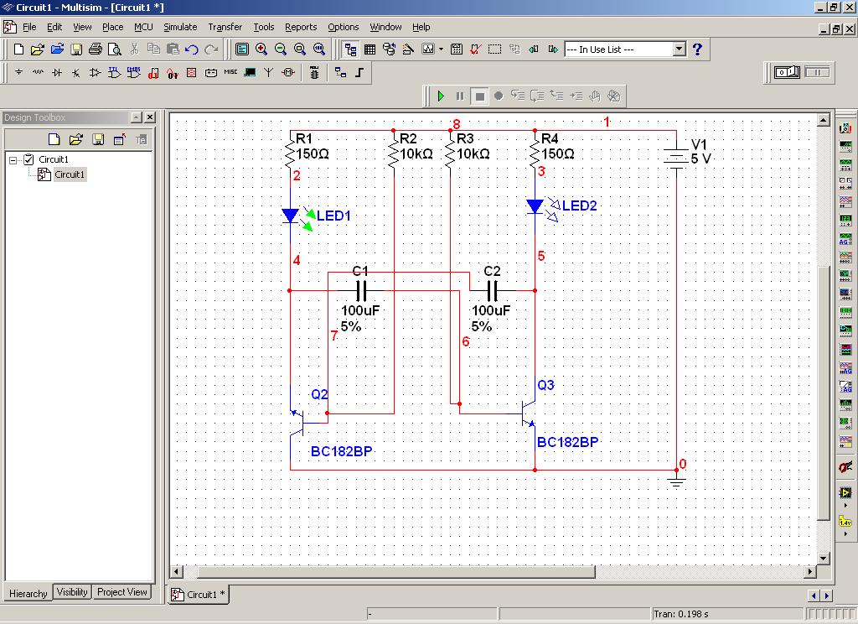Toggle the simulation run switch
Image resolution: width=858 pixels, height=624 pixels.
tap(788, 73)
